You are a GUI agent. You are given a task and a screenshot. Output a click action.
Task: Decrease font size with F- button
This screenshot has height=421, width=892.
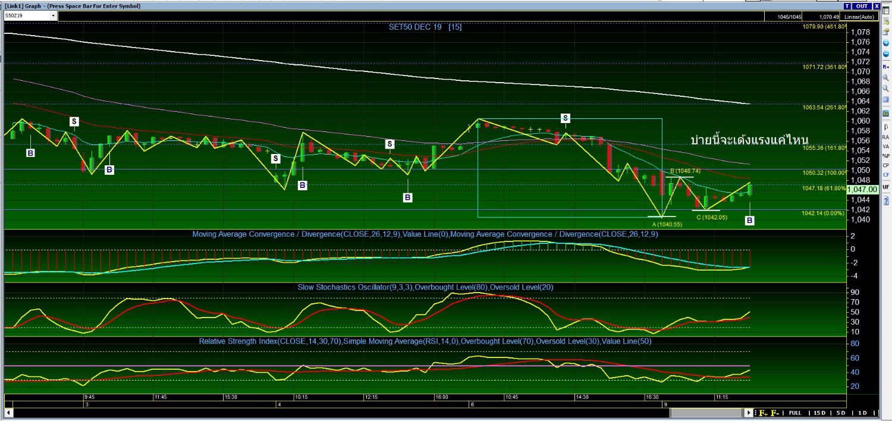coord(775,413)
